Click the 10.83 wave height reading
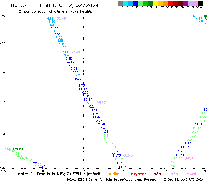The height and width of the screenshot is (182, 207). pyautogui.click(x=84, y=92)
